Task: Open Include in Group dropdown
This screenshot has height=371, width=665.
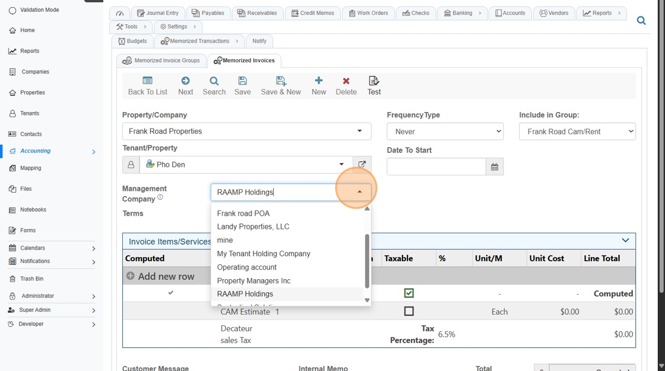Action: coord(577,132)
